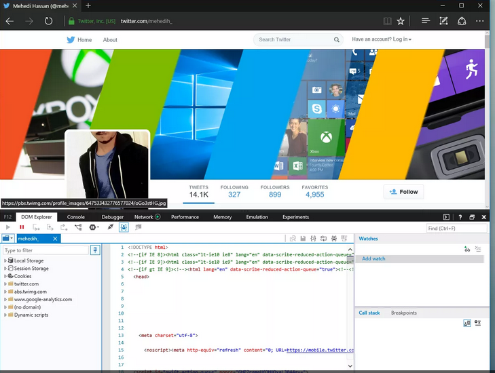Click the Make a Web Note icon

tap(443, 21)
